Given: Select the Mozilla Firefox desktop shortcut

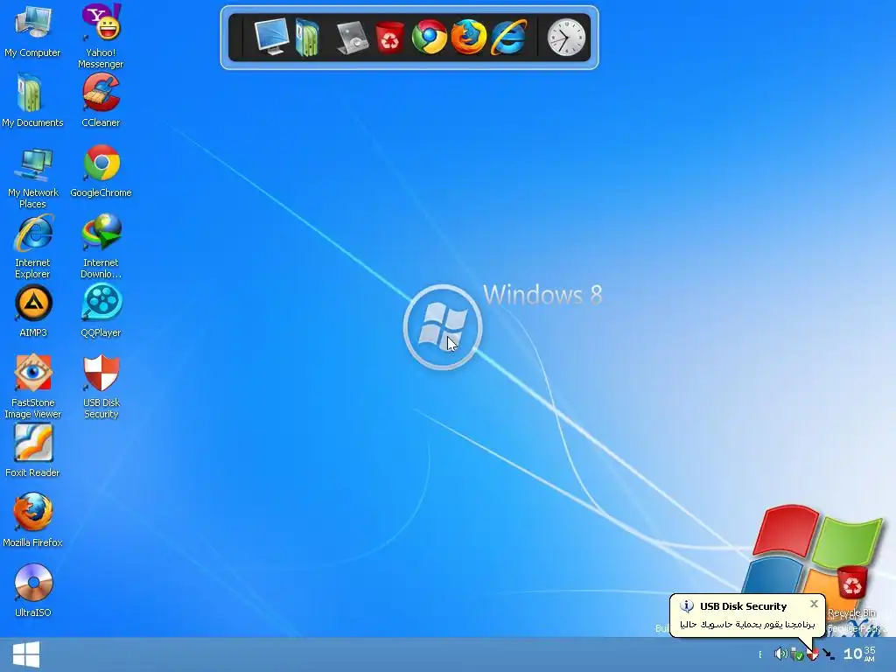Looking at the screenshot, I should click(32, 521).
